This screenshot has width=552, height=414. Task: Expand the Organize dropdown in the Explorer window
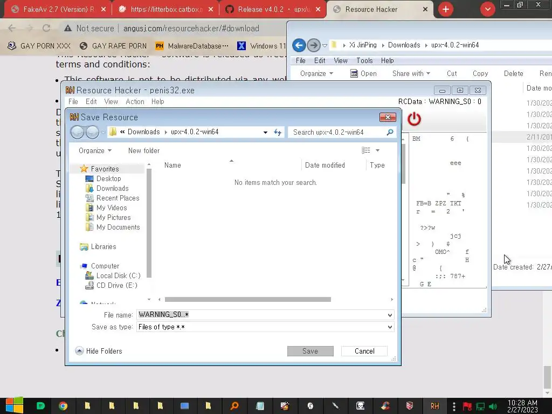coord(316,73)
